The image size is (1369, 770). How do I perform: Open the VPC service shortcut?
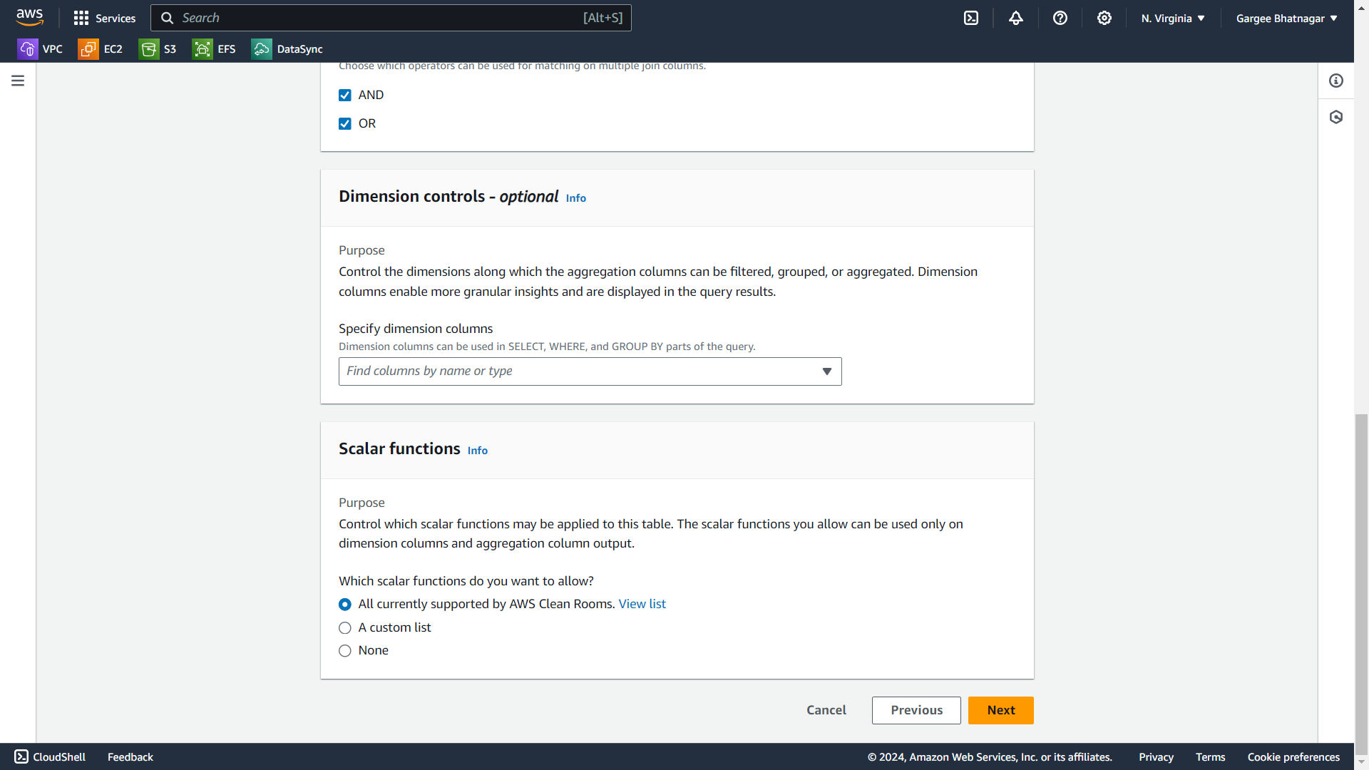point(41,49)
